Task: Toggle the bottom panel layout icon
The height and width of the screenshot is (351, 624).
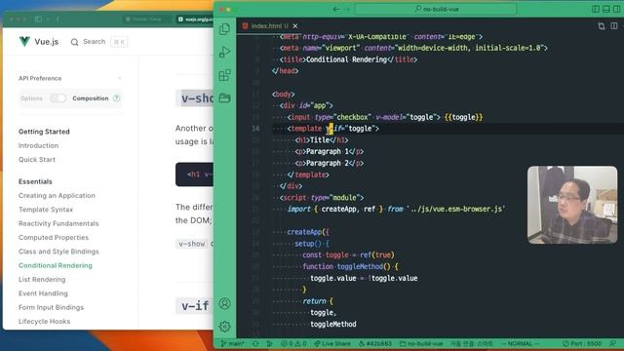Action: 606,9
